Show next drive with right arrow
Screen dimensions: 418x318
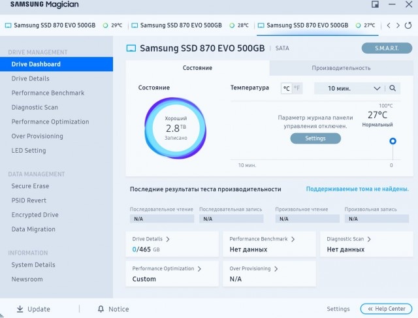click(x=398, y=25)
